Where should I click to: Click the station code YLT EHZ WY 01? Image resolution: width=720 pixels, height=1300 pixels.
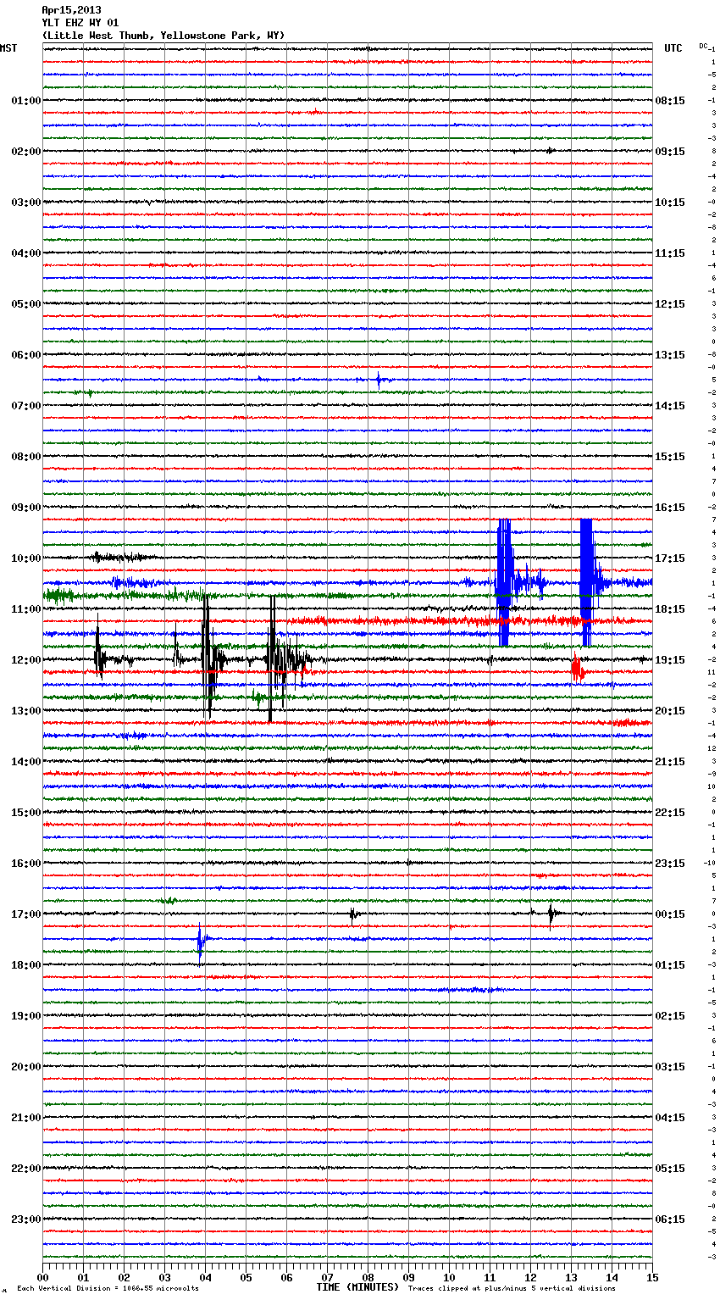point(80,23)
